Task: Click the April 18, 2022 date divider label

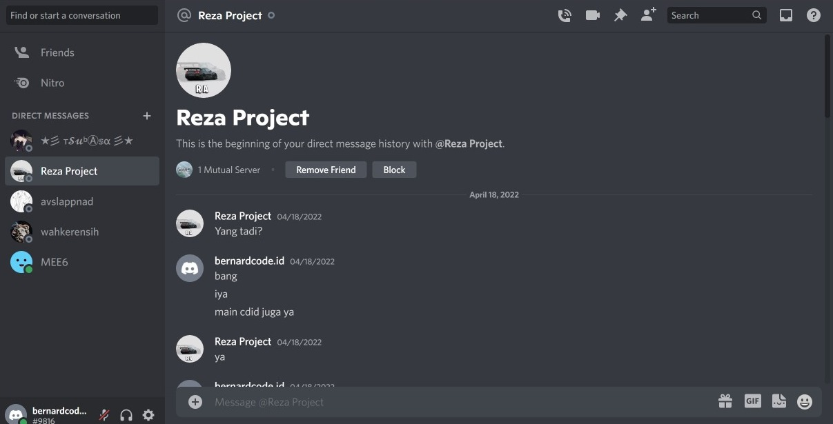Action: pyautogui.click(x=494, y=195)
